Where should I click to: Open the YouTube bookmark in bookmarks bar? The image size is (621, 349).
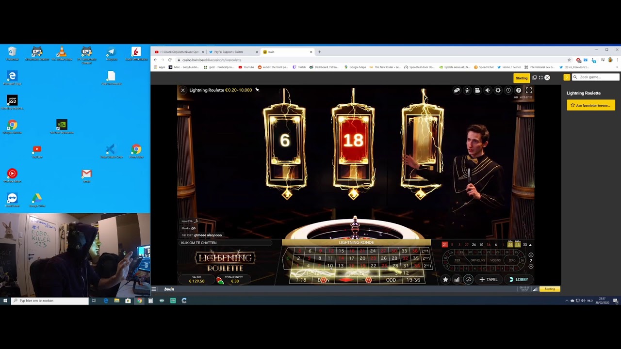click(x=246, y=67)
